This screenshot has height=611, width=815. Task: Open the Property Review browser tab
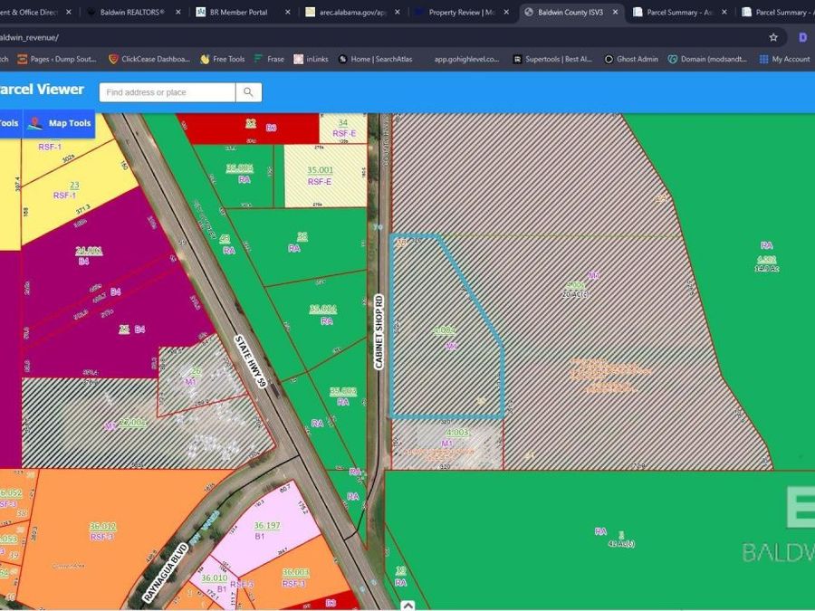tap(460, 12)
